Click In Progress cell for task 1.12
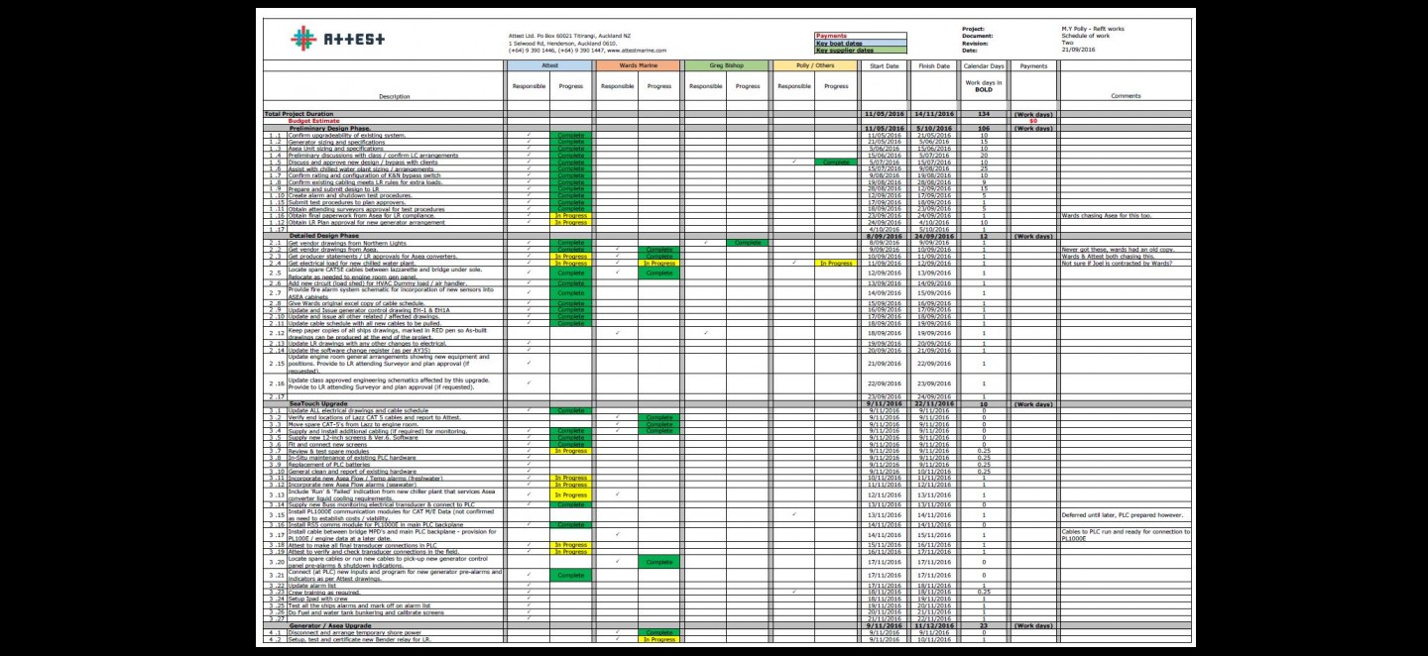Image resolution: width=1428 pixels, height=656 pixels. point(571,222)
